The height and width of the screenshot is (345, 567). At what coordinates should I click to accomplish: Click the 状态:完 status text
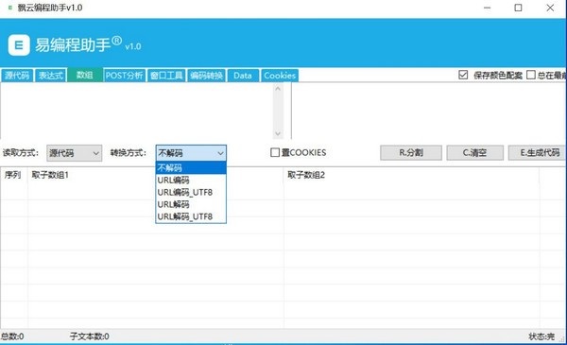[x=541, y=336]
